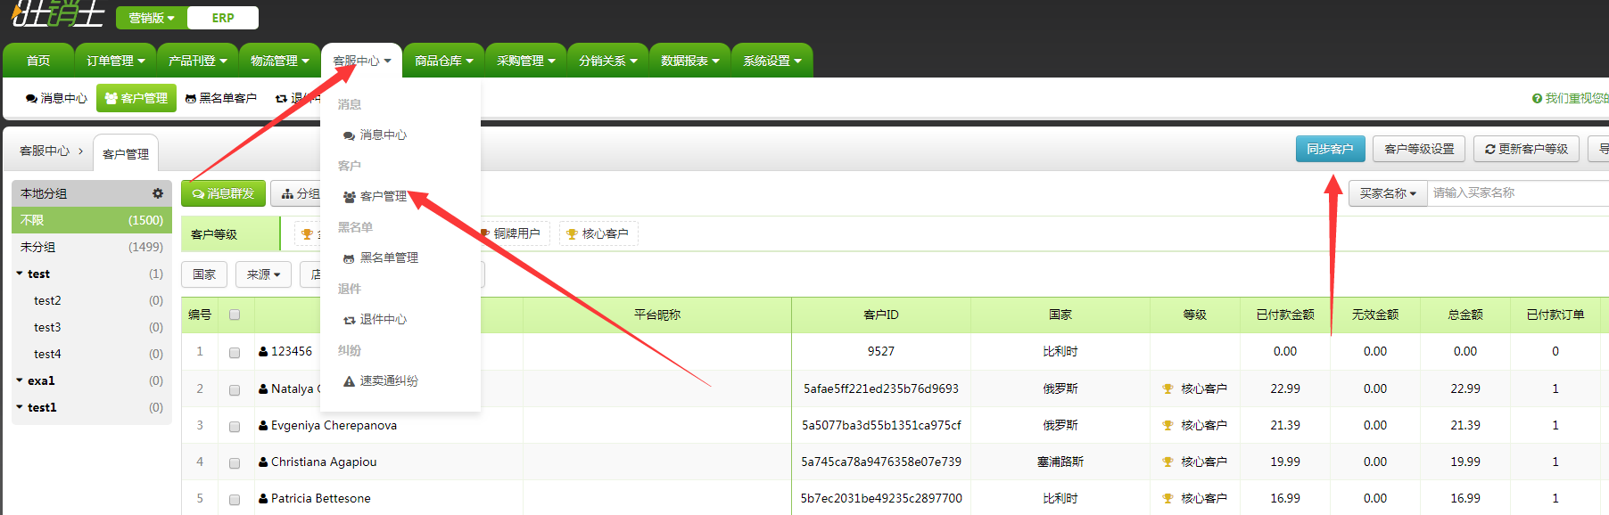Open the 买家名称 search type dropdown

[1388, 193]
